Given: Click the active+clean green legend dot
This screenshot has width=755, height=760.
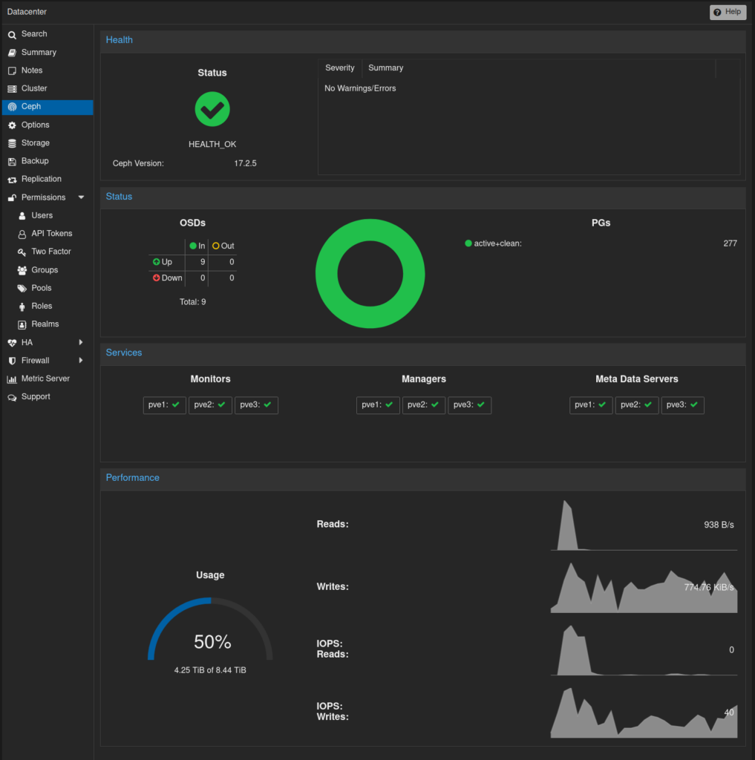Looking at the screenshot, I should (x=468, y=243).
